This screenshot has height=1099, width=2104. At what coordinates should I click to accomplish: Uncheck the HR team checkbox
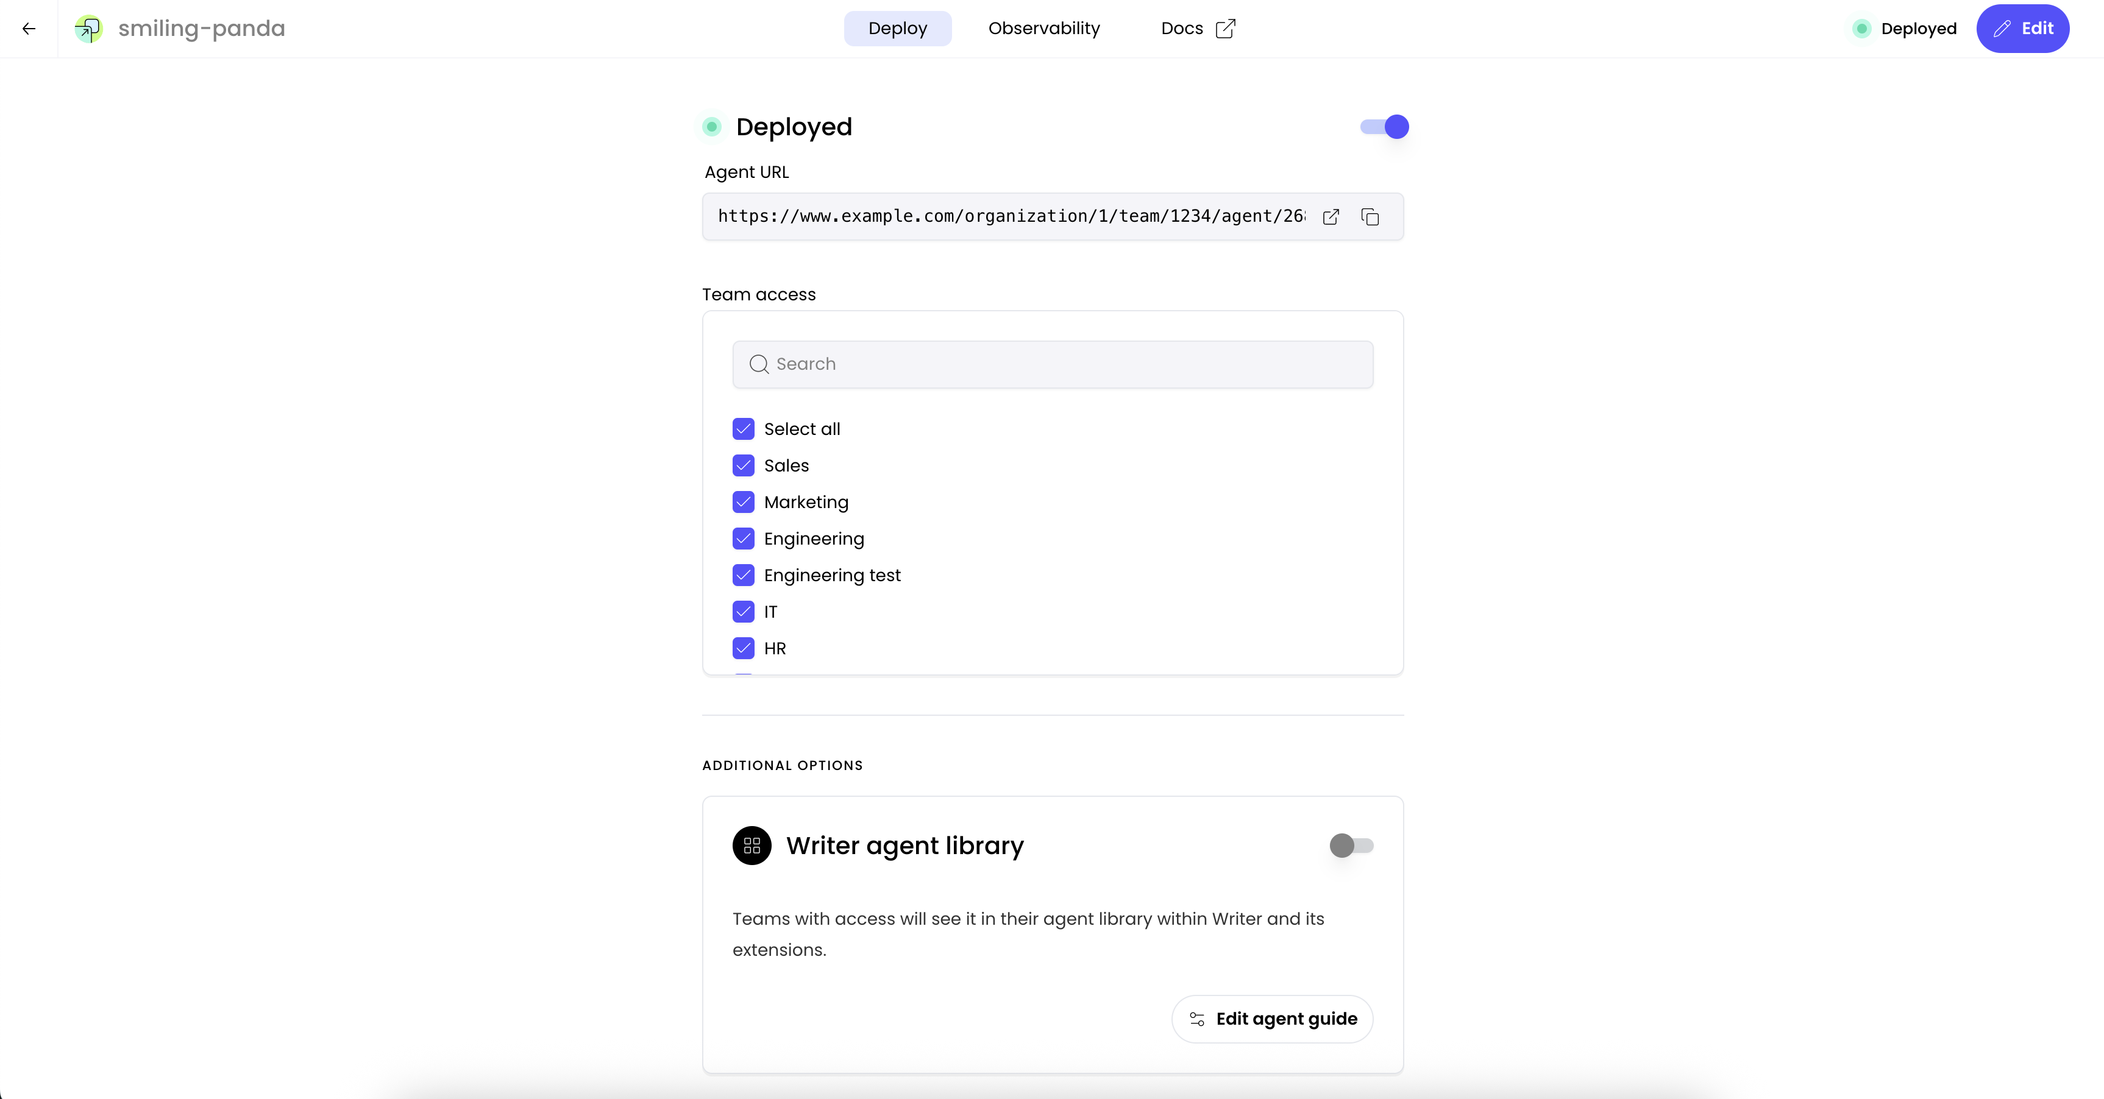pos(743,648)
